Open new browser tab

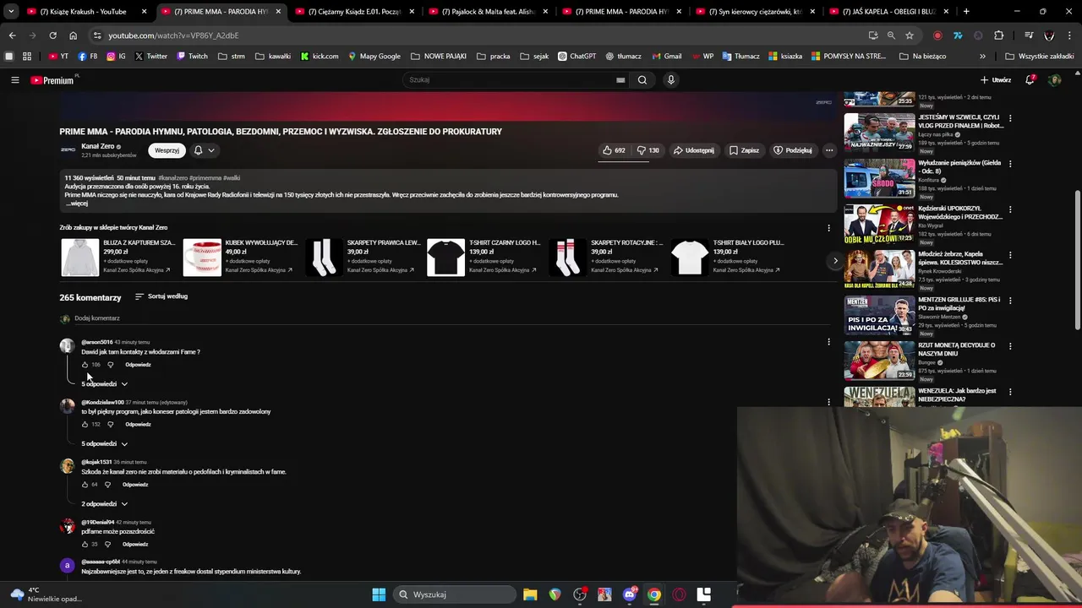click(966, 12)
